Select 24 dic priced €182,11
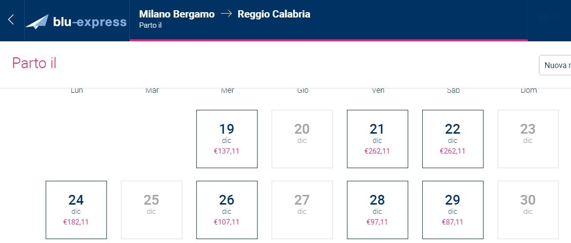Screen dimensions: 571x243 [76, 209]
